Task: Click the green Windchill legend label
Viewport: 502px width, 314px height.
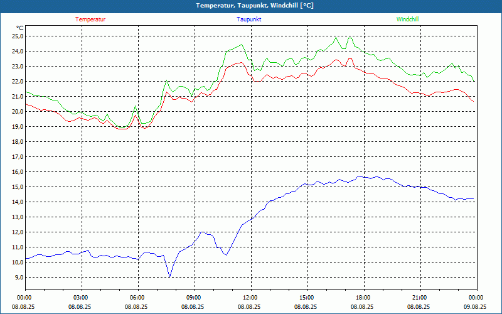Action: 407,19
